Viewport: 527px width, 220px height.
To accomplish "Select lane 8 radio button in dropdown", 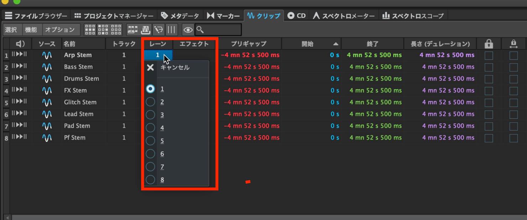I will pyautogui.click(x=151, y=180).
